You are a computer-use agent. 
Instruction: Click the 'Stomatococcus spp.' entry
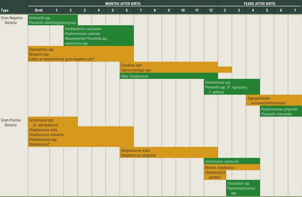[x=43, y=139]
